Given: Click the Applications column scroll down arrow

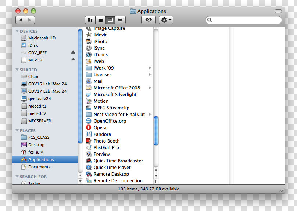Looking at the screenshot, I should (156, 176).
